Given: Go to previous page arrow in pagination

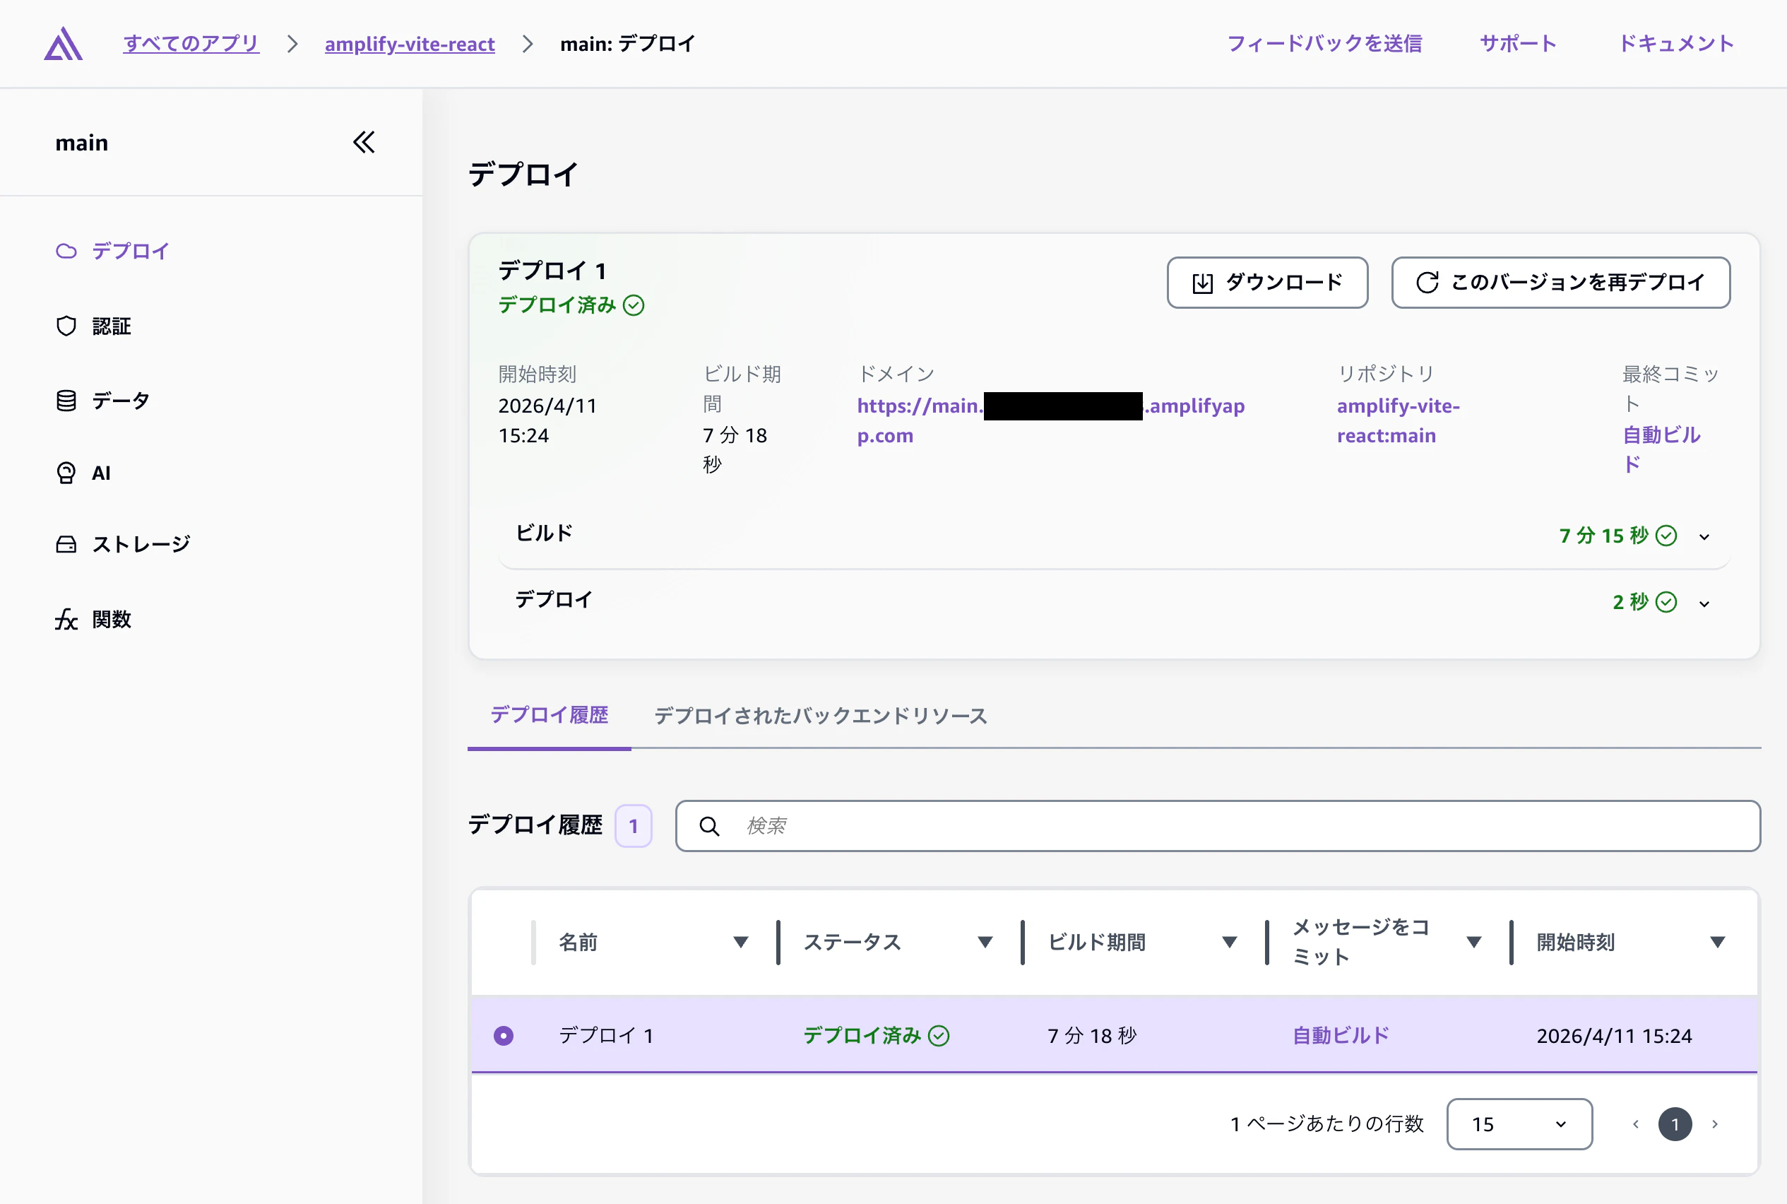Looking at the screenshot, I should click(x=1636, y=1124).
